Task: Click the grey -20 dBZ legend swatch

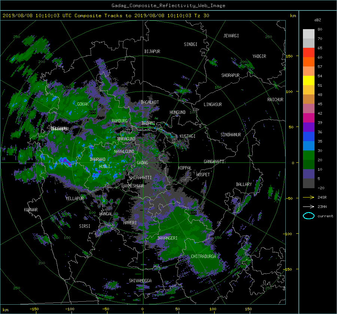Action: (309, 183)
